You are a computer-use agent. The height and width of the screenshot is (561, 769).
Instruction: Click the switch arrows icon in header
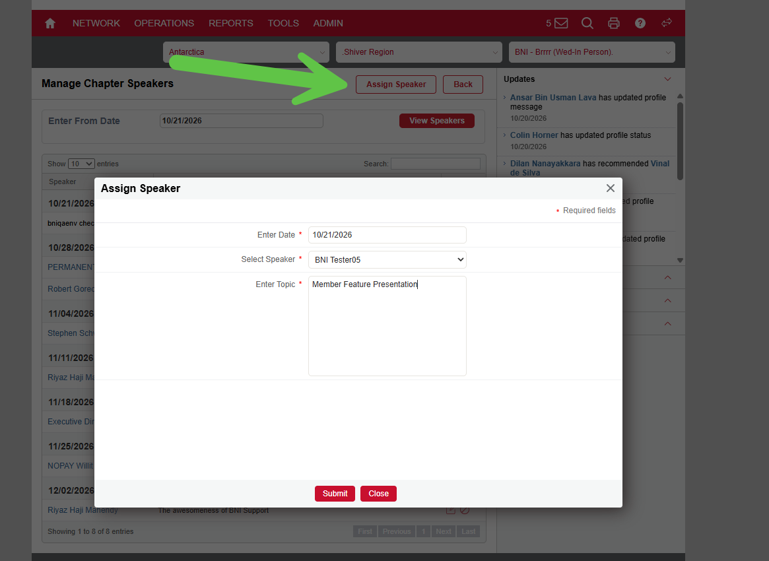coord(667,23)
